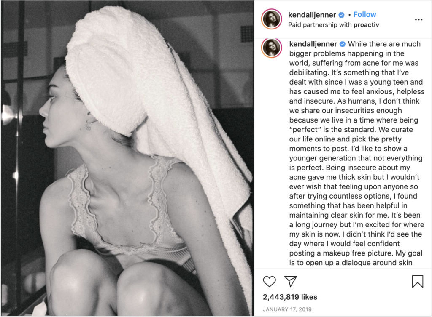View the list of 2,443,819 likes

click(x=290, y=297)
